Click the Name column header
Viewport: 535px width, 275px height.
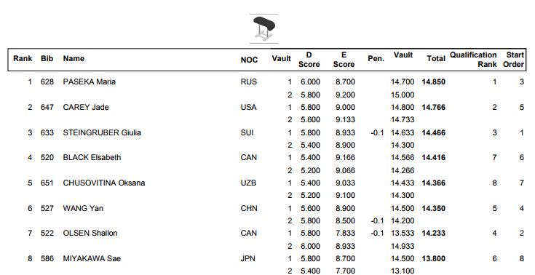(74, 58)
